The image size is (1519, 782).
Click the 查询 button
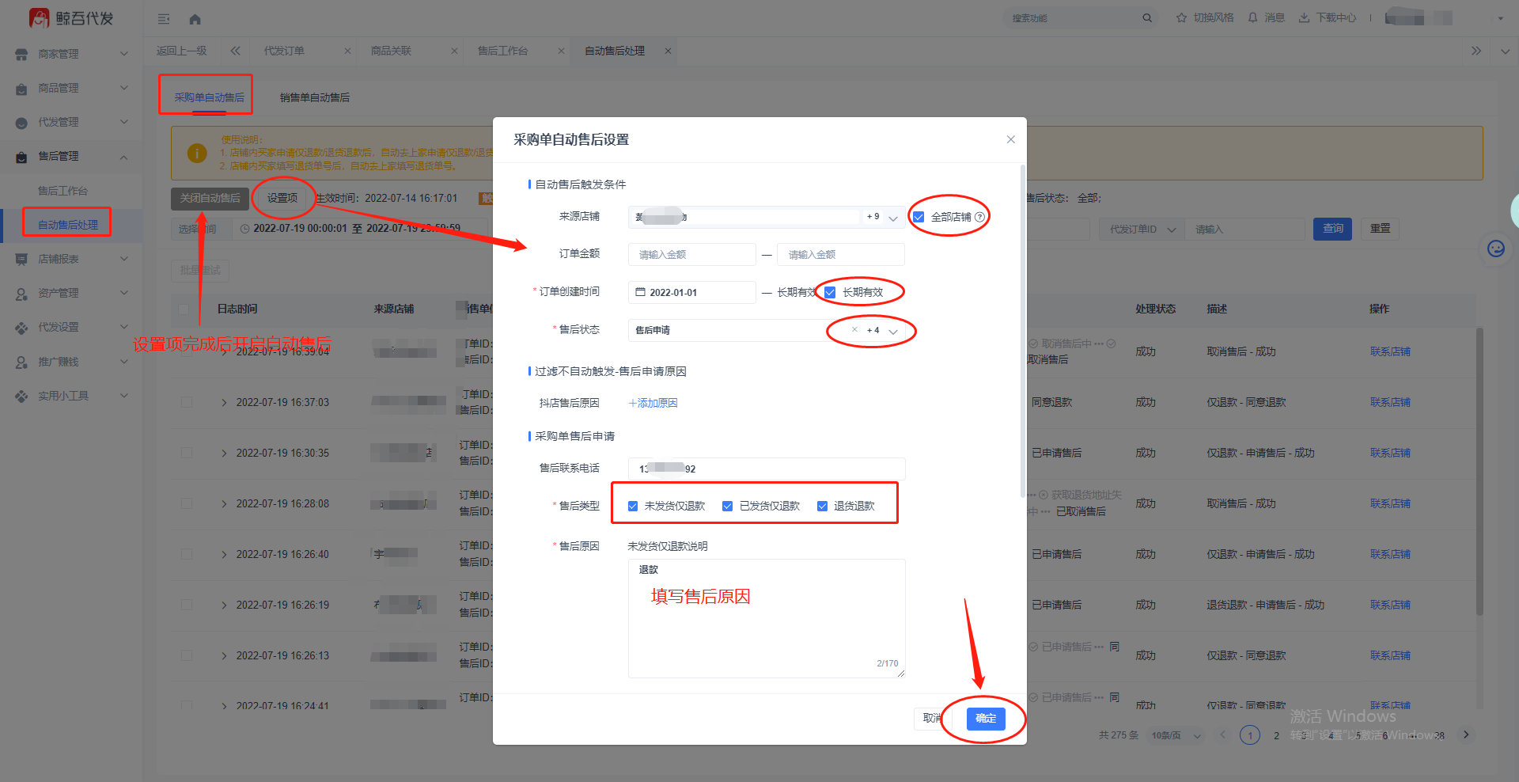click(1333, 229)
